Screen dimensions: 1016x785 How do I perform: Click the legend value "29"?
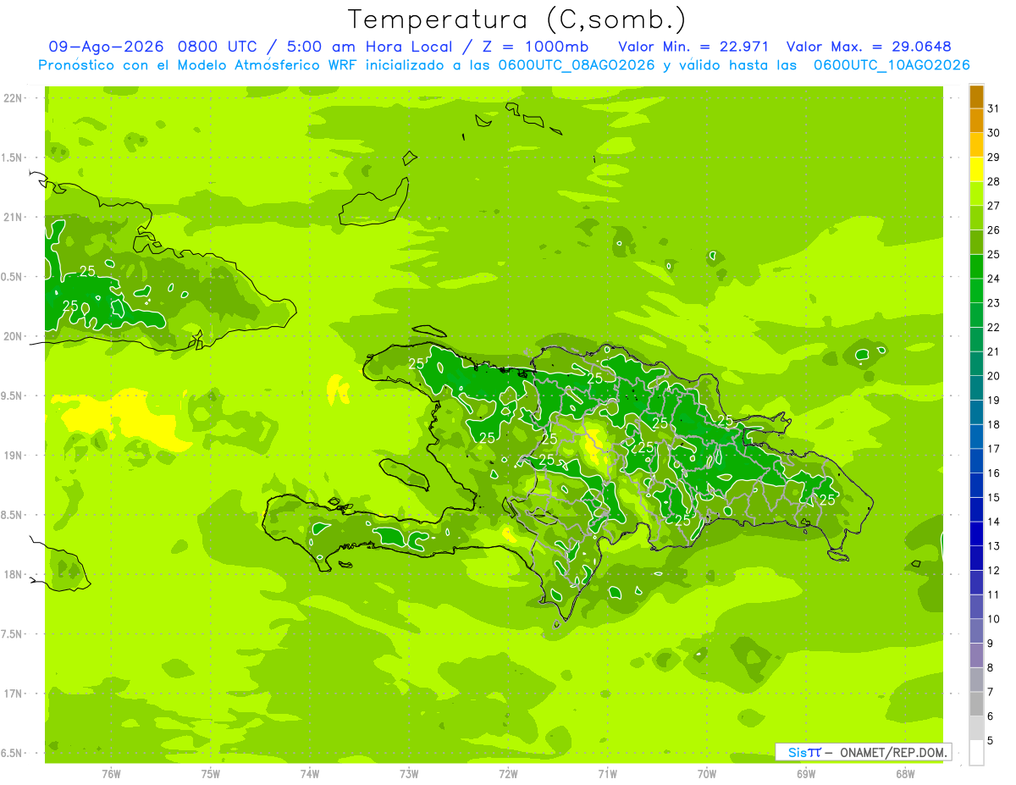(993, 158)
